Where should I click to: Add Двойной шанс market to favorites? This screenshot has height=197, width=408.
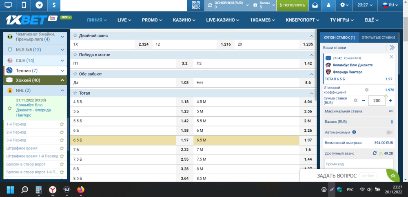coord(75,35)
